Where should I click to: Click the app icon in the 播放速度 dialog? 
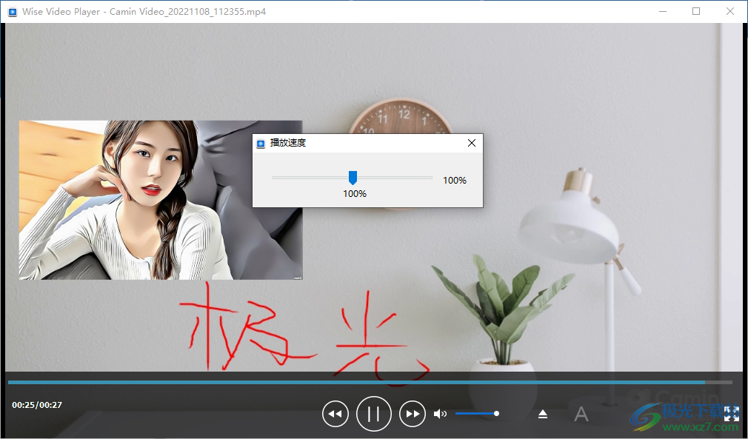261,142
